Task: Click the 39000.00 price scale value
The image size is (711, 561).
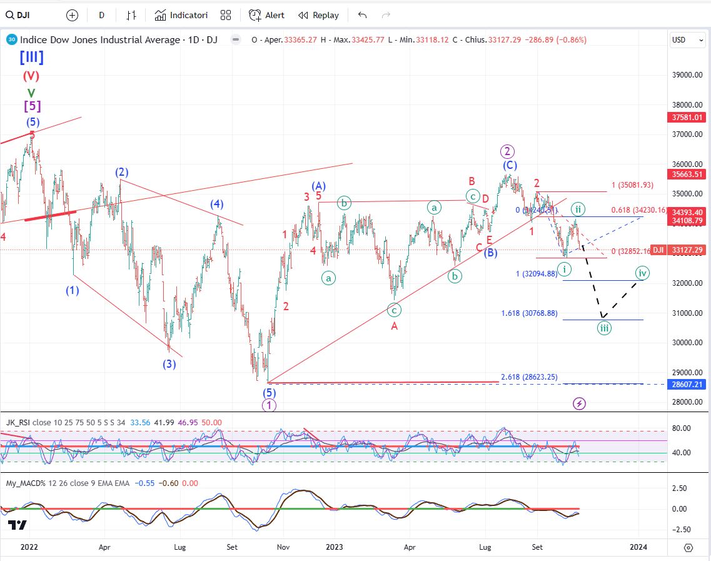Action: tap(687, 75)
